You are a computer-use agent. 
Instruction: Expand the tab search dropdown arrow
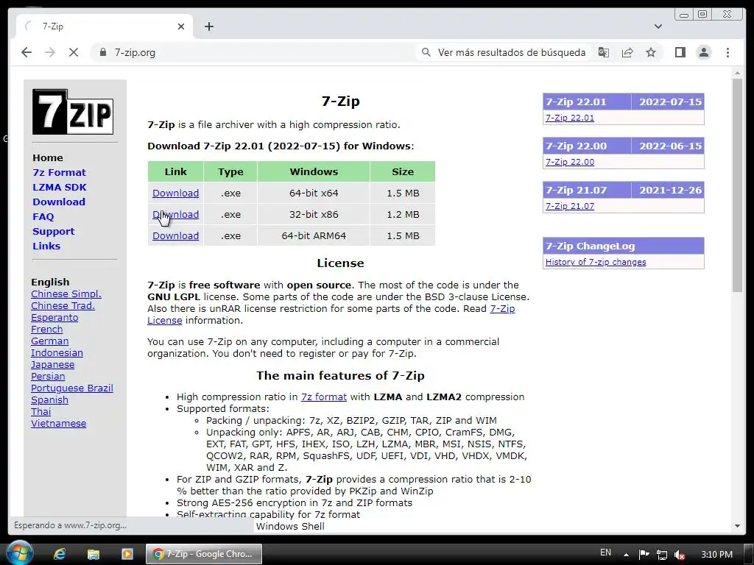658,26
